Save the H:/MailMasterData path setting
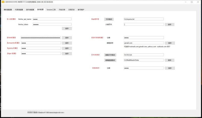The height and width of the screenshot is (118, 202). [170, 60]
